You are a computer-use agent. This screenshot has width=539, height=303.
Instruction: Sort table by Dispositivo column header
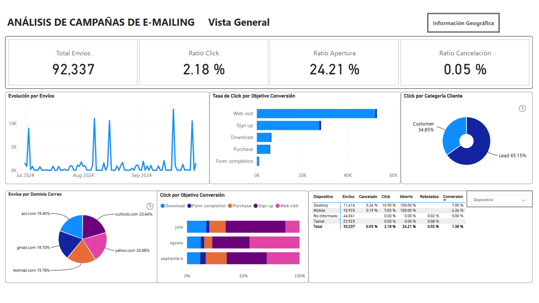point(323,197)
